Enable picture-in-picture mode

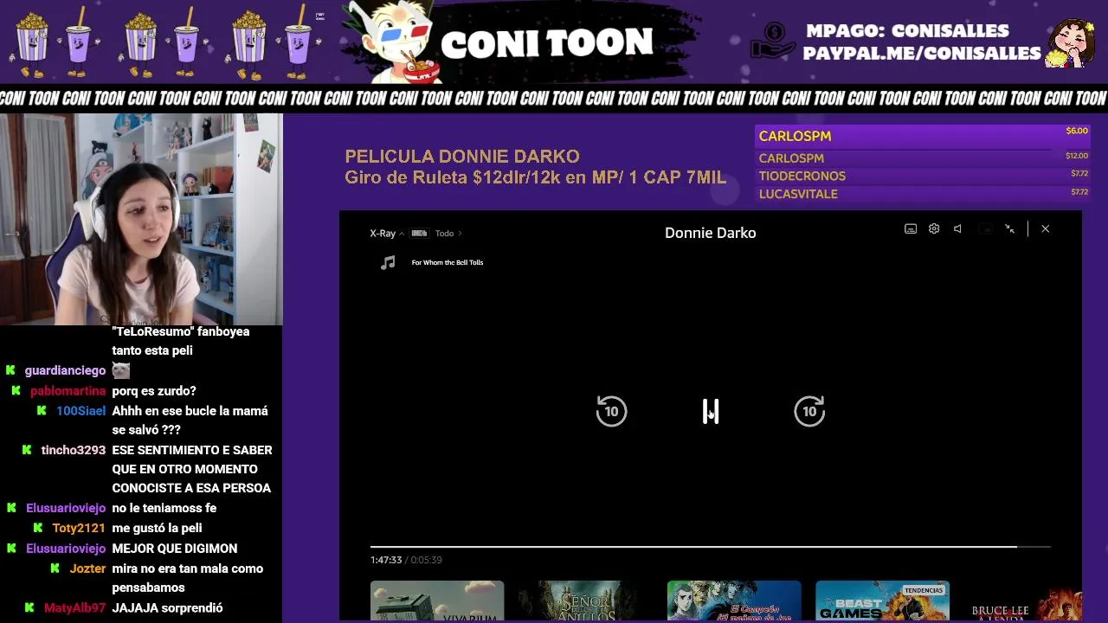985,229
